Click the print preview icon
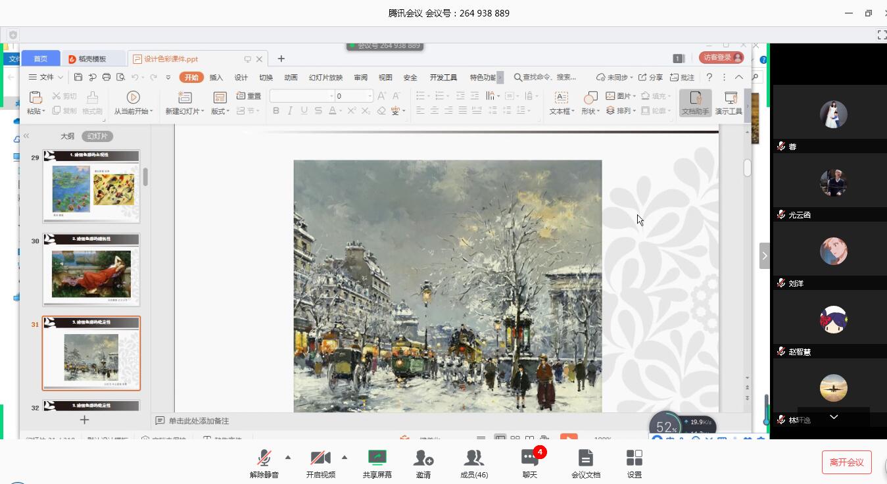The image size is (887, 484). 120,77
